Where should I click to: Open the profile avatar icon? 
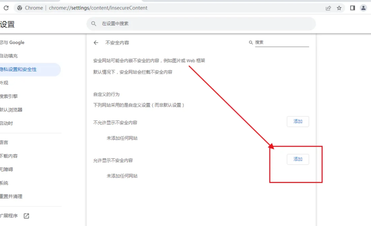click(x=363, y=8)
